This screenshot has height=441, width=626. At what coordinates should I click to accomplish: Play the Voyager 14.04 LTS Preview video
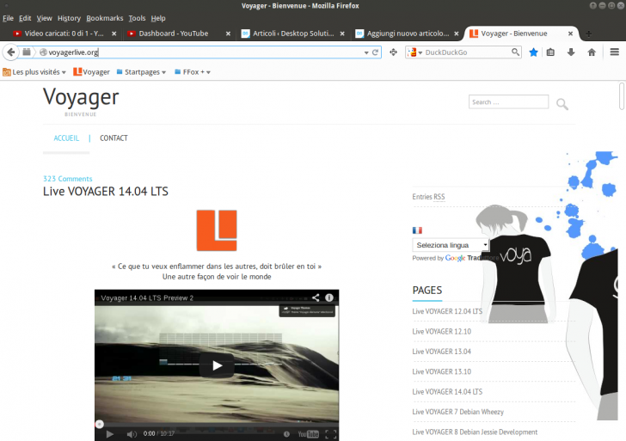pyautogui.click(x=216, y=365)
